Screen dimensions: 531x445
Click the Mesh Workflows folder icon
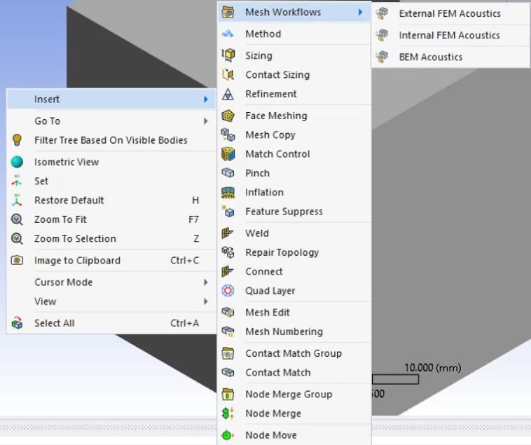[228, 12]
